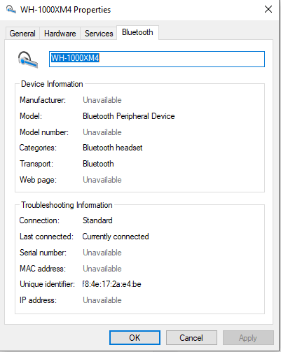This screenshot has height=352, width=281.
Task: Select the Services tab
Action: 99,34
